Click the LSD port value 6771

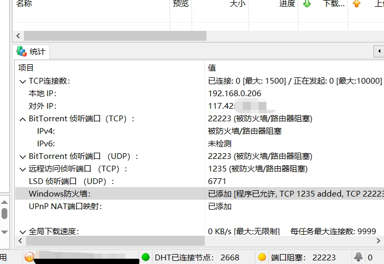tap(217, 181)
